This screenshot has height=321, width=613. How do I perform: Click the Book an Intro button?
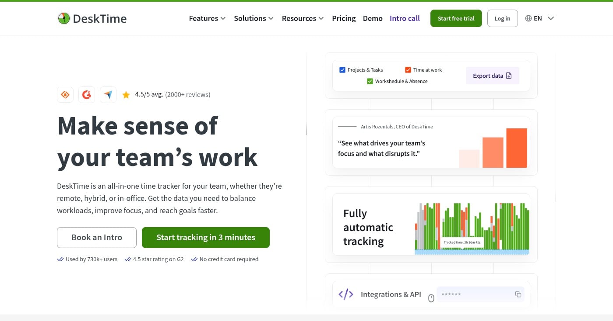97,238
